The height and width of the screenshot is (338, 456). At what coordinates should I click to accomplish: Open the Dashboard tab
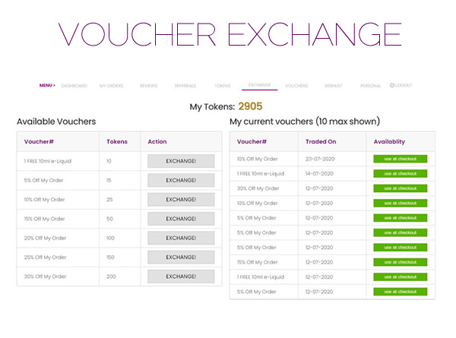pos(74,86)
